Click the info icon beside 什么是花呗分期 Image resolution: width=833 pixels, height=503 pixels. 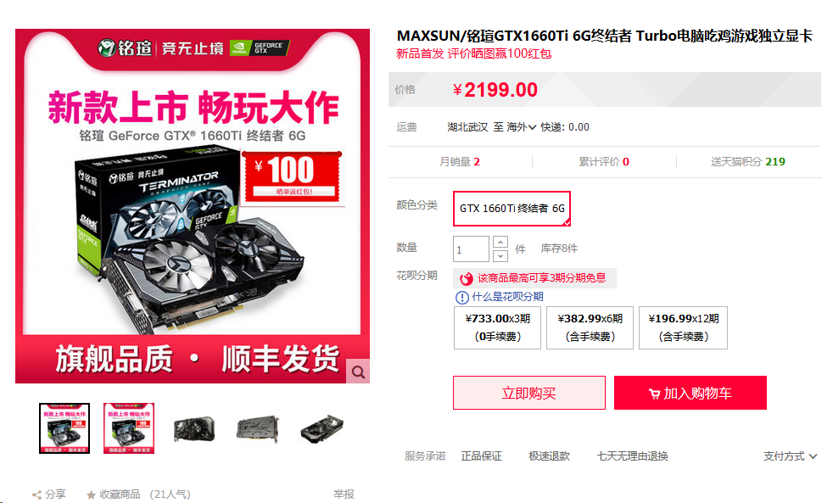click(462, 298)
